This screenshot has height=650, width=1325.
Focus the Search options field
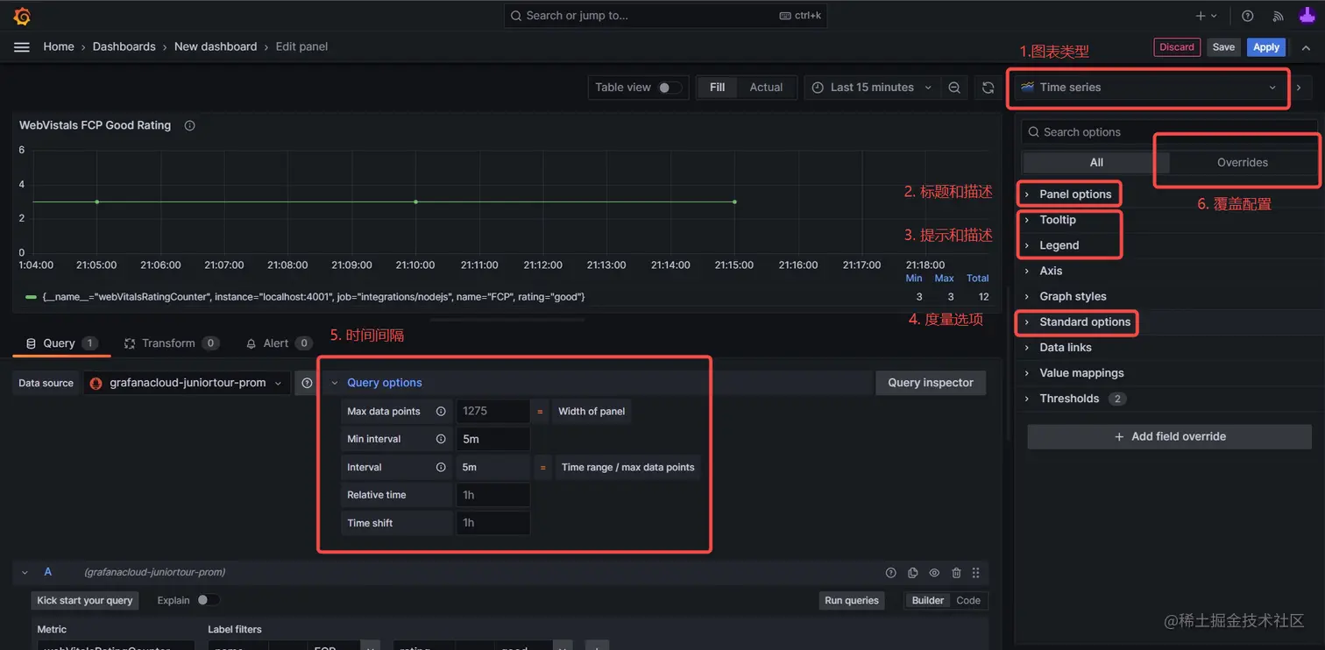point(1169,132)
